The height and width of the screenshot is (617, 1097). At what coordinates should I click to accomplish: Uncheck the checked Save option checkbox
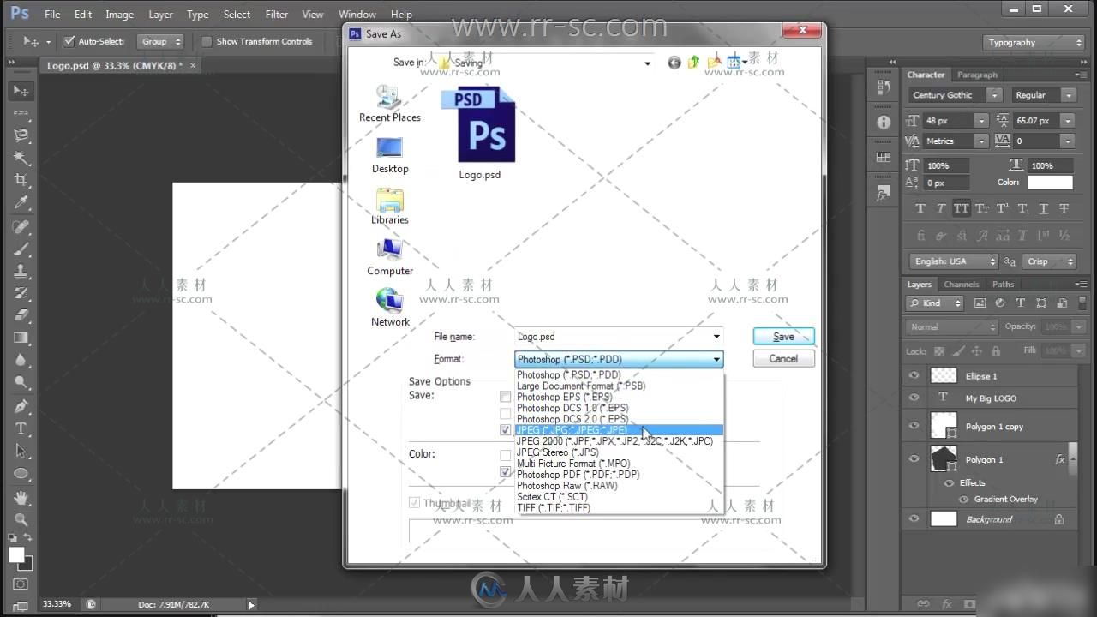point(505,430)
